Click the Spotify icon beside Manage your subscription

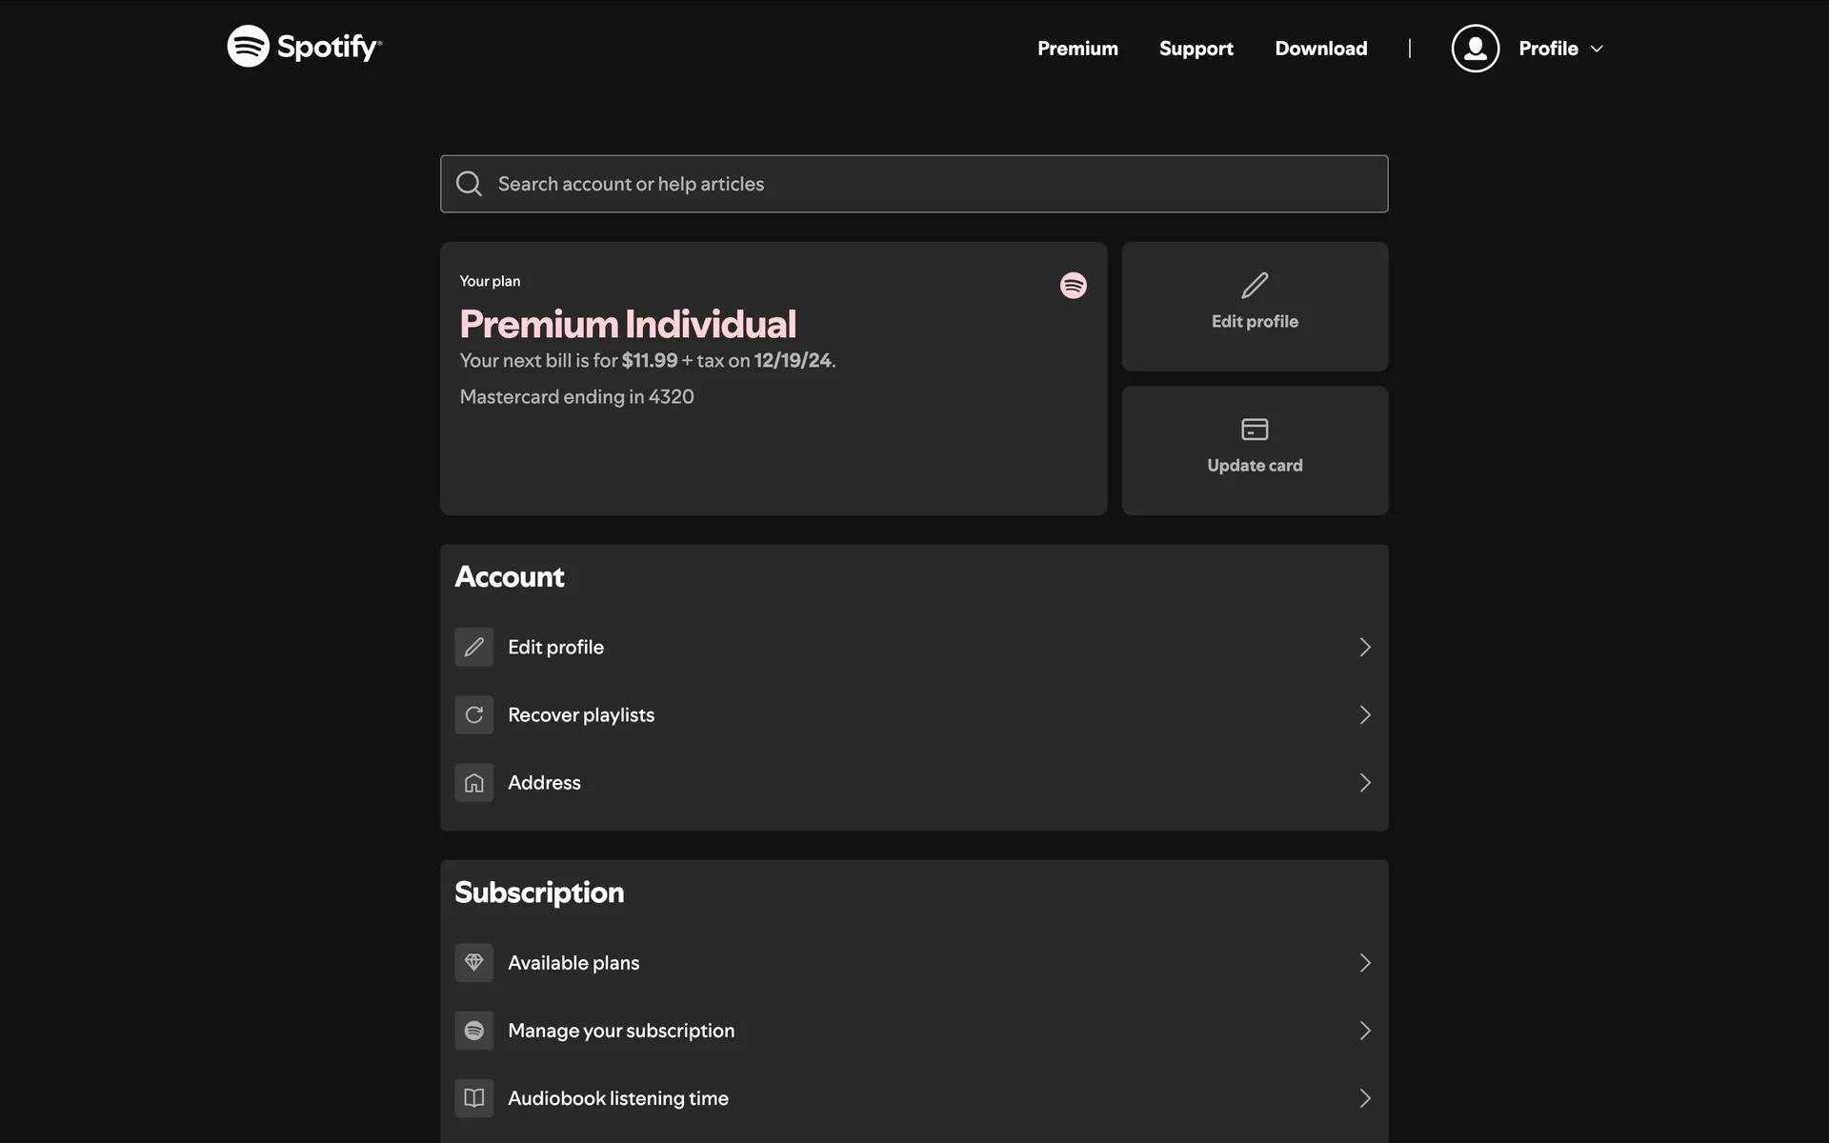point(473,1030)
